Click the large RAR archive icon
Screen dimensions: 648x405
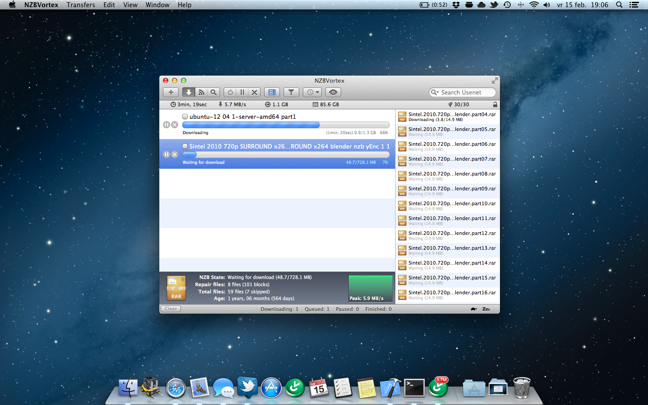(176, 288)
